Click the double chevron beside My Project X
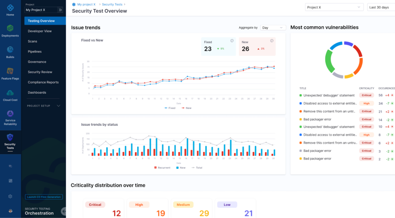This screenshot has height=218, width=395. point(60,10)
